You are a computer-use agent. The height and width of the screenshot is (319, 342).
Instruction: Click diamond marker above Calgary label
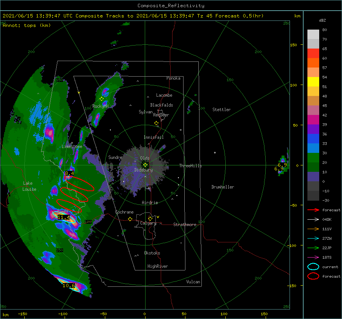150,218
